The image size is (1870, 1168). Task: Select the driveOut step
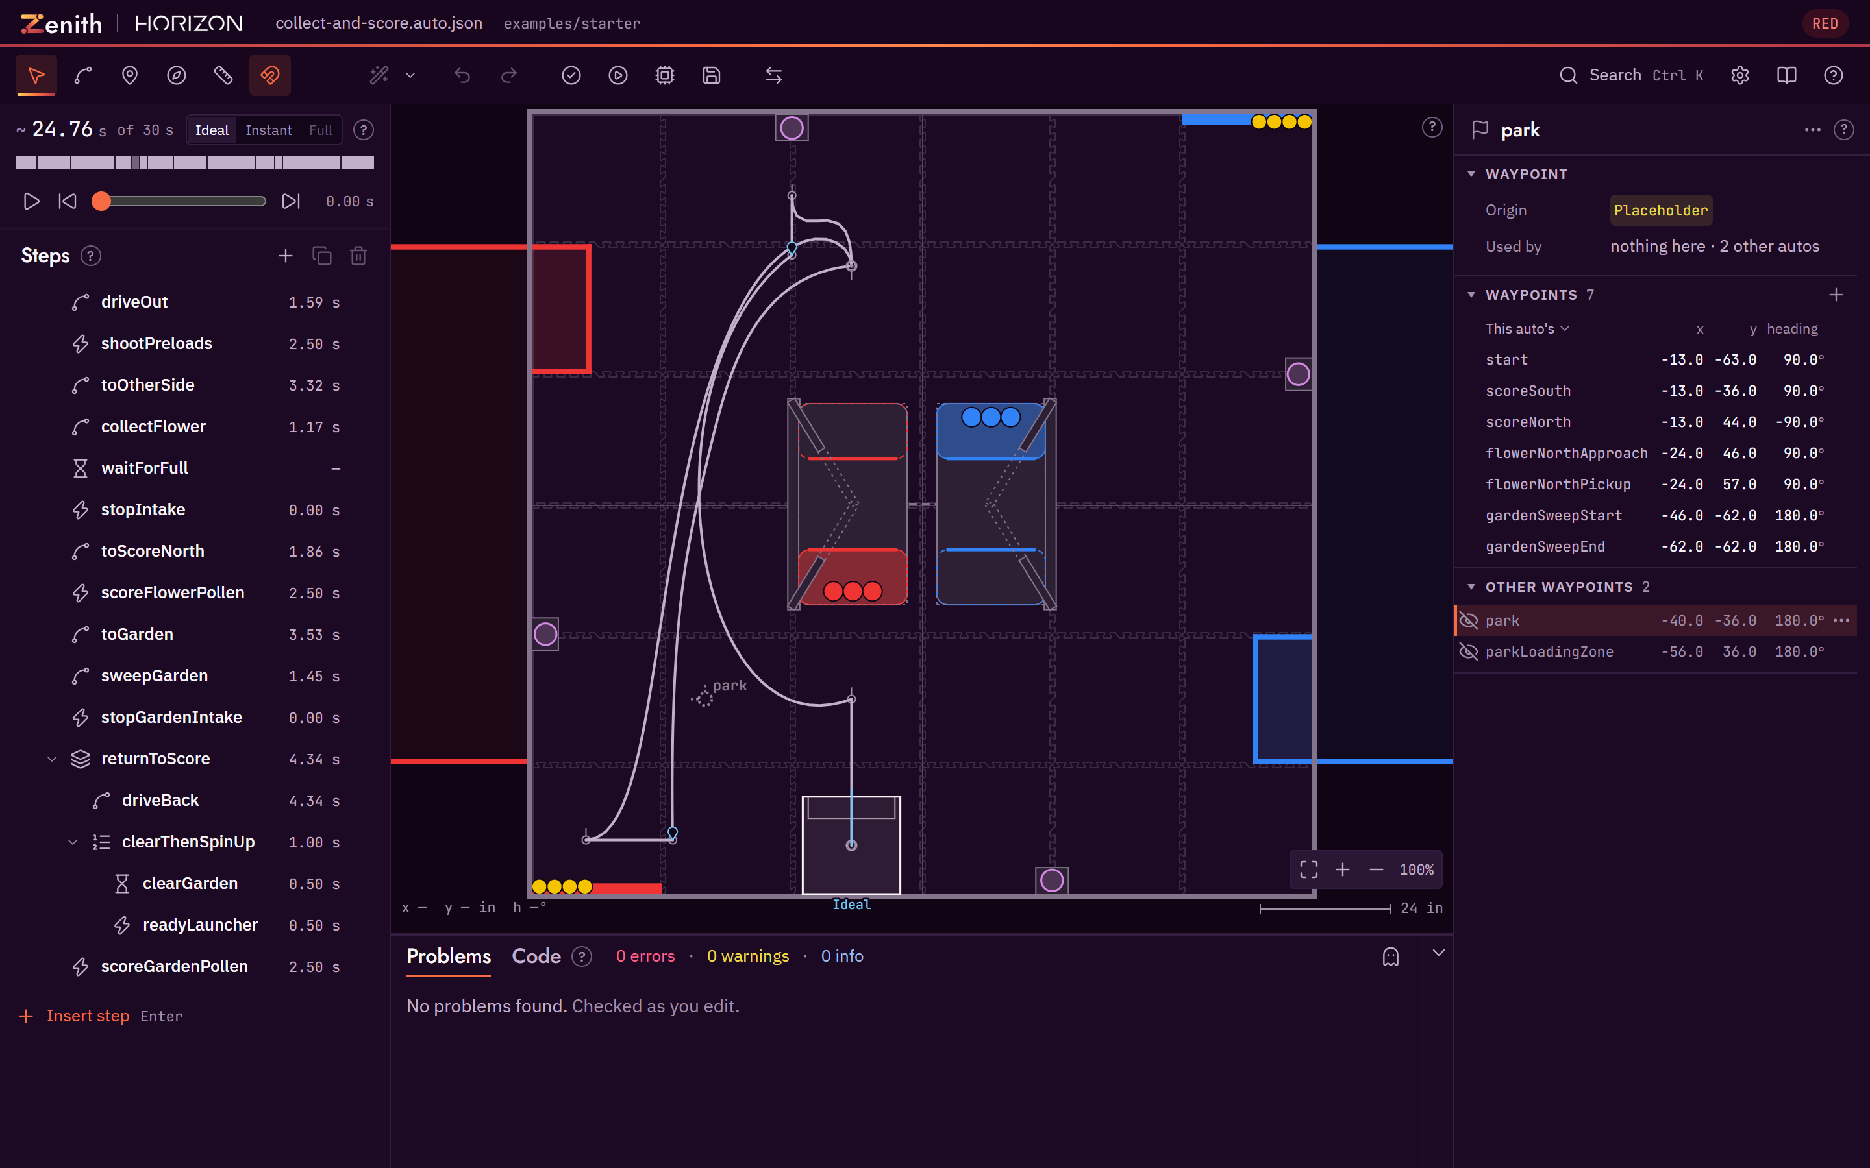(195, 302)
